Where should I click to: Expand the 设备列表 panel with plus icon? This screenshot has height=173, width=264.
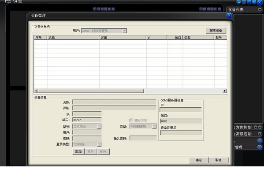pos(260,10)
